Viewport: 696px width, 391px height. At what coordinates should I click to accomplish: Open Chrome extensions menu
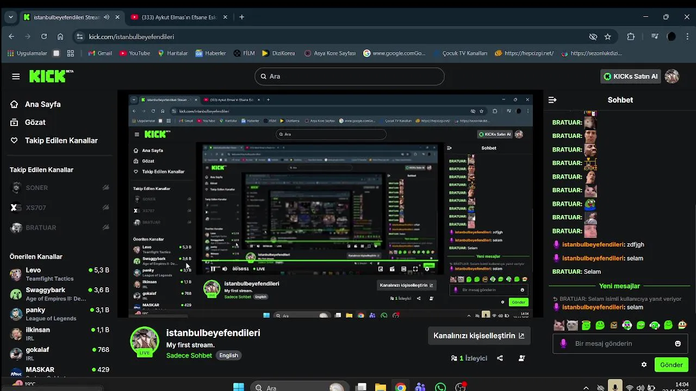click(631, 37)
